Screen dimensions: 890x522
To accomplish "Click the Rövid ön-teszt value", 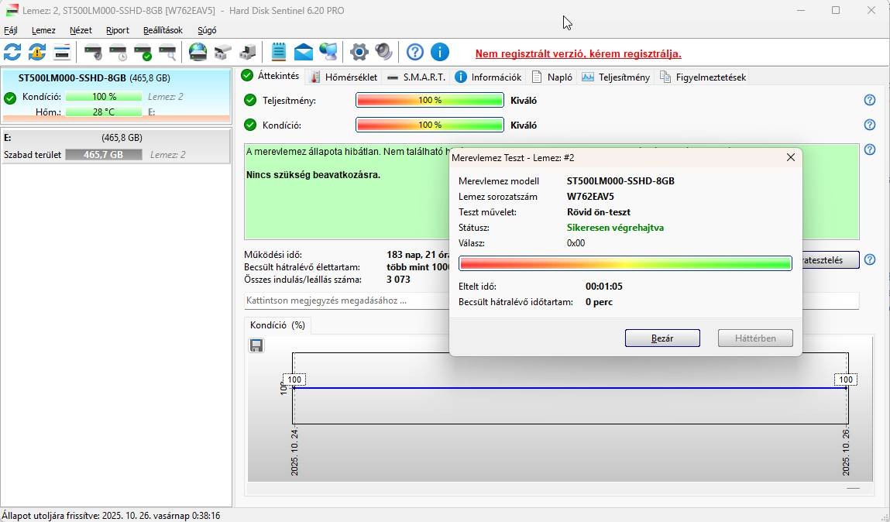I will point(598,212).
